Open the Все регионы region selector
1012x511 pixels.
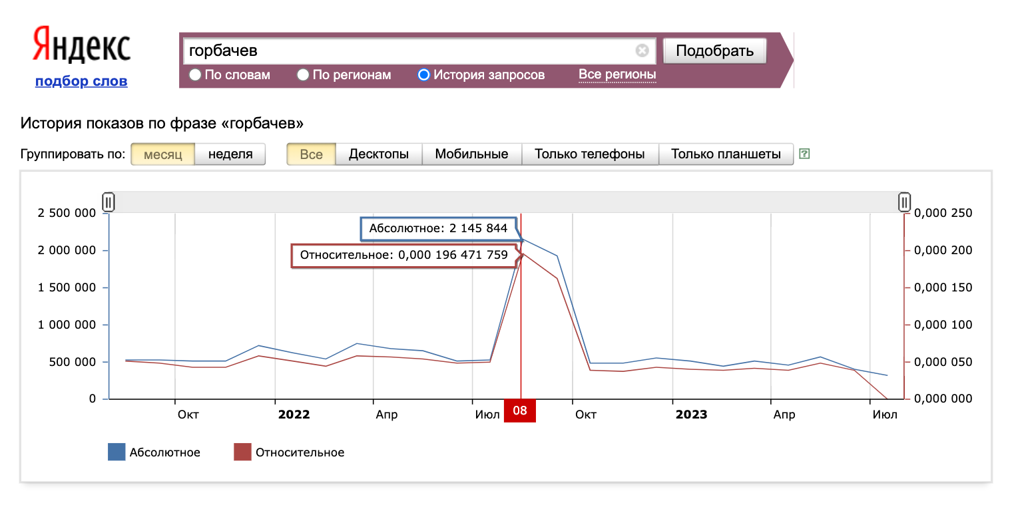tap(617, 75)
